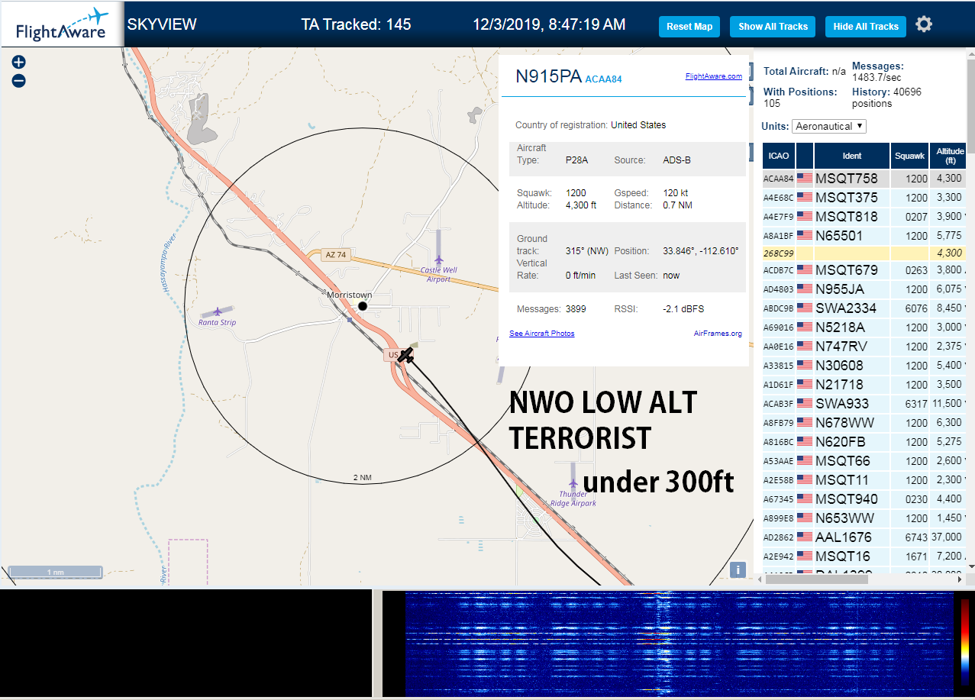The image size is (975, 700).
Task: Click Thunder Ridge Airpark marker
Action: coord(573,482)
